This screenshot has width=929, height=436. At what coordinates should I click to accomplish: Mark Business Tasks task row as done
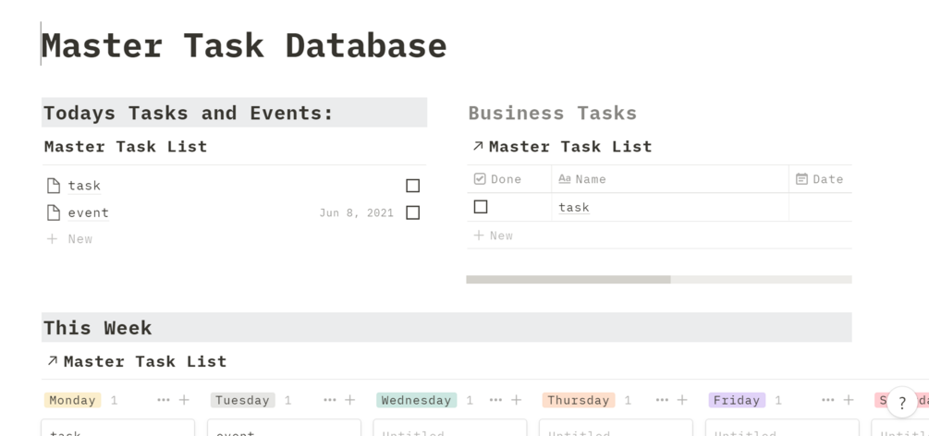click(x=481, y=207)
